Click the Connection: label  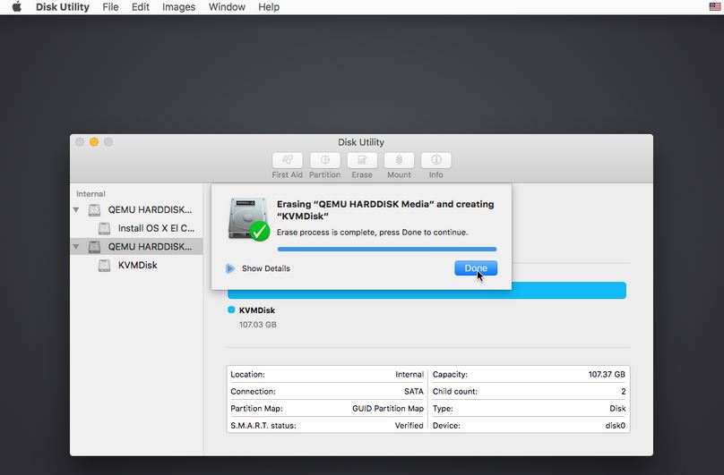tap(253, 392)
